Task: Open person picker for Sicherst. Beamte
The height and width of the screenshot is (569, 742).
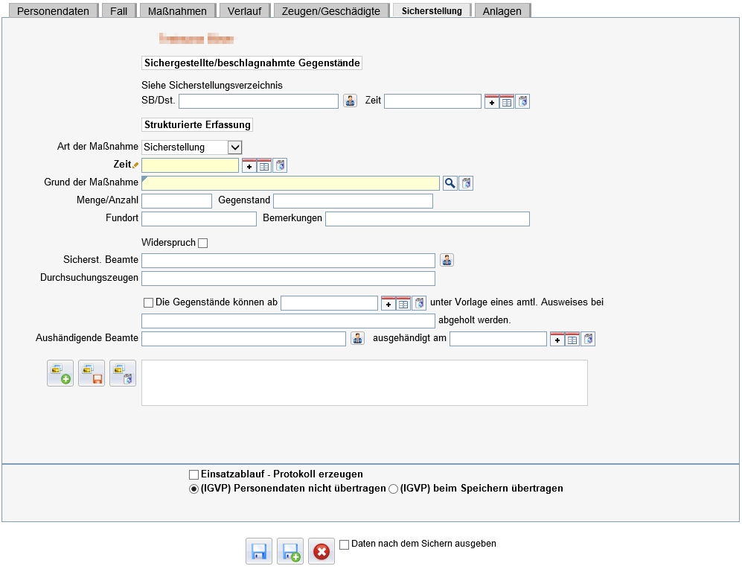Action: click(x=447, y=260)
